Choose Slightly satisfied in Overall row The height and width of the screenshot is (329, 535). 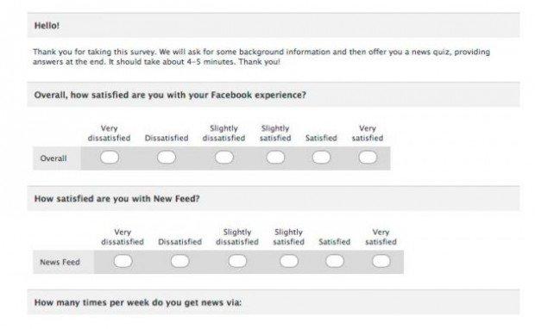coord(275,158)
